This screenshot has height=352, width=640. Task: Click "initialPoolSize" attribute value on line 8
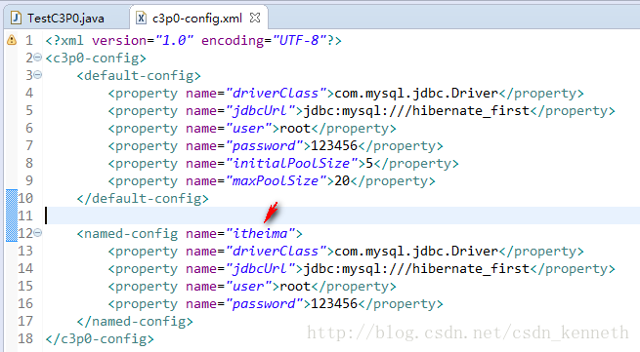(x=291, y=164)
